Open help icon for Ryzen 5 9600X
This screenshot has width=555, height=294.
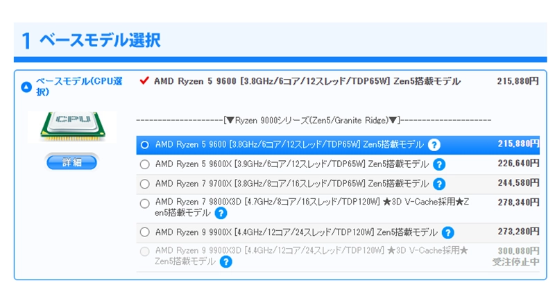(439, 164)
